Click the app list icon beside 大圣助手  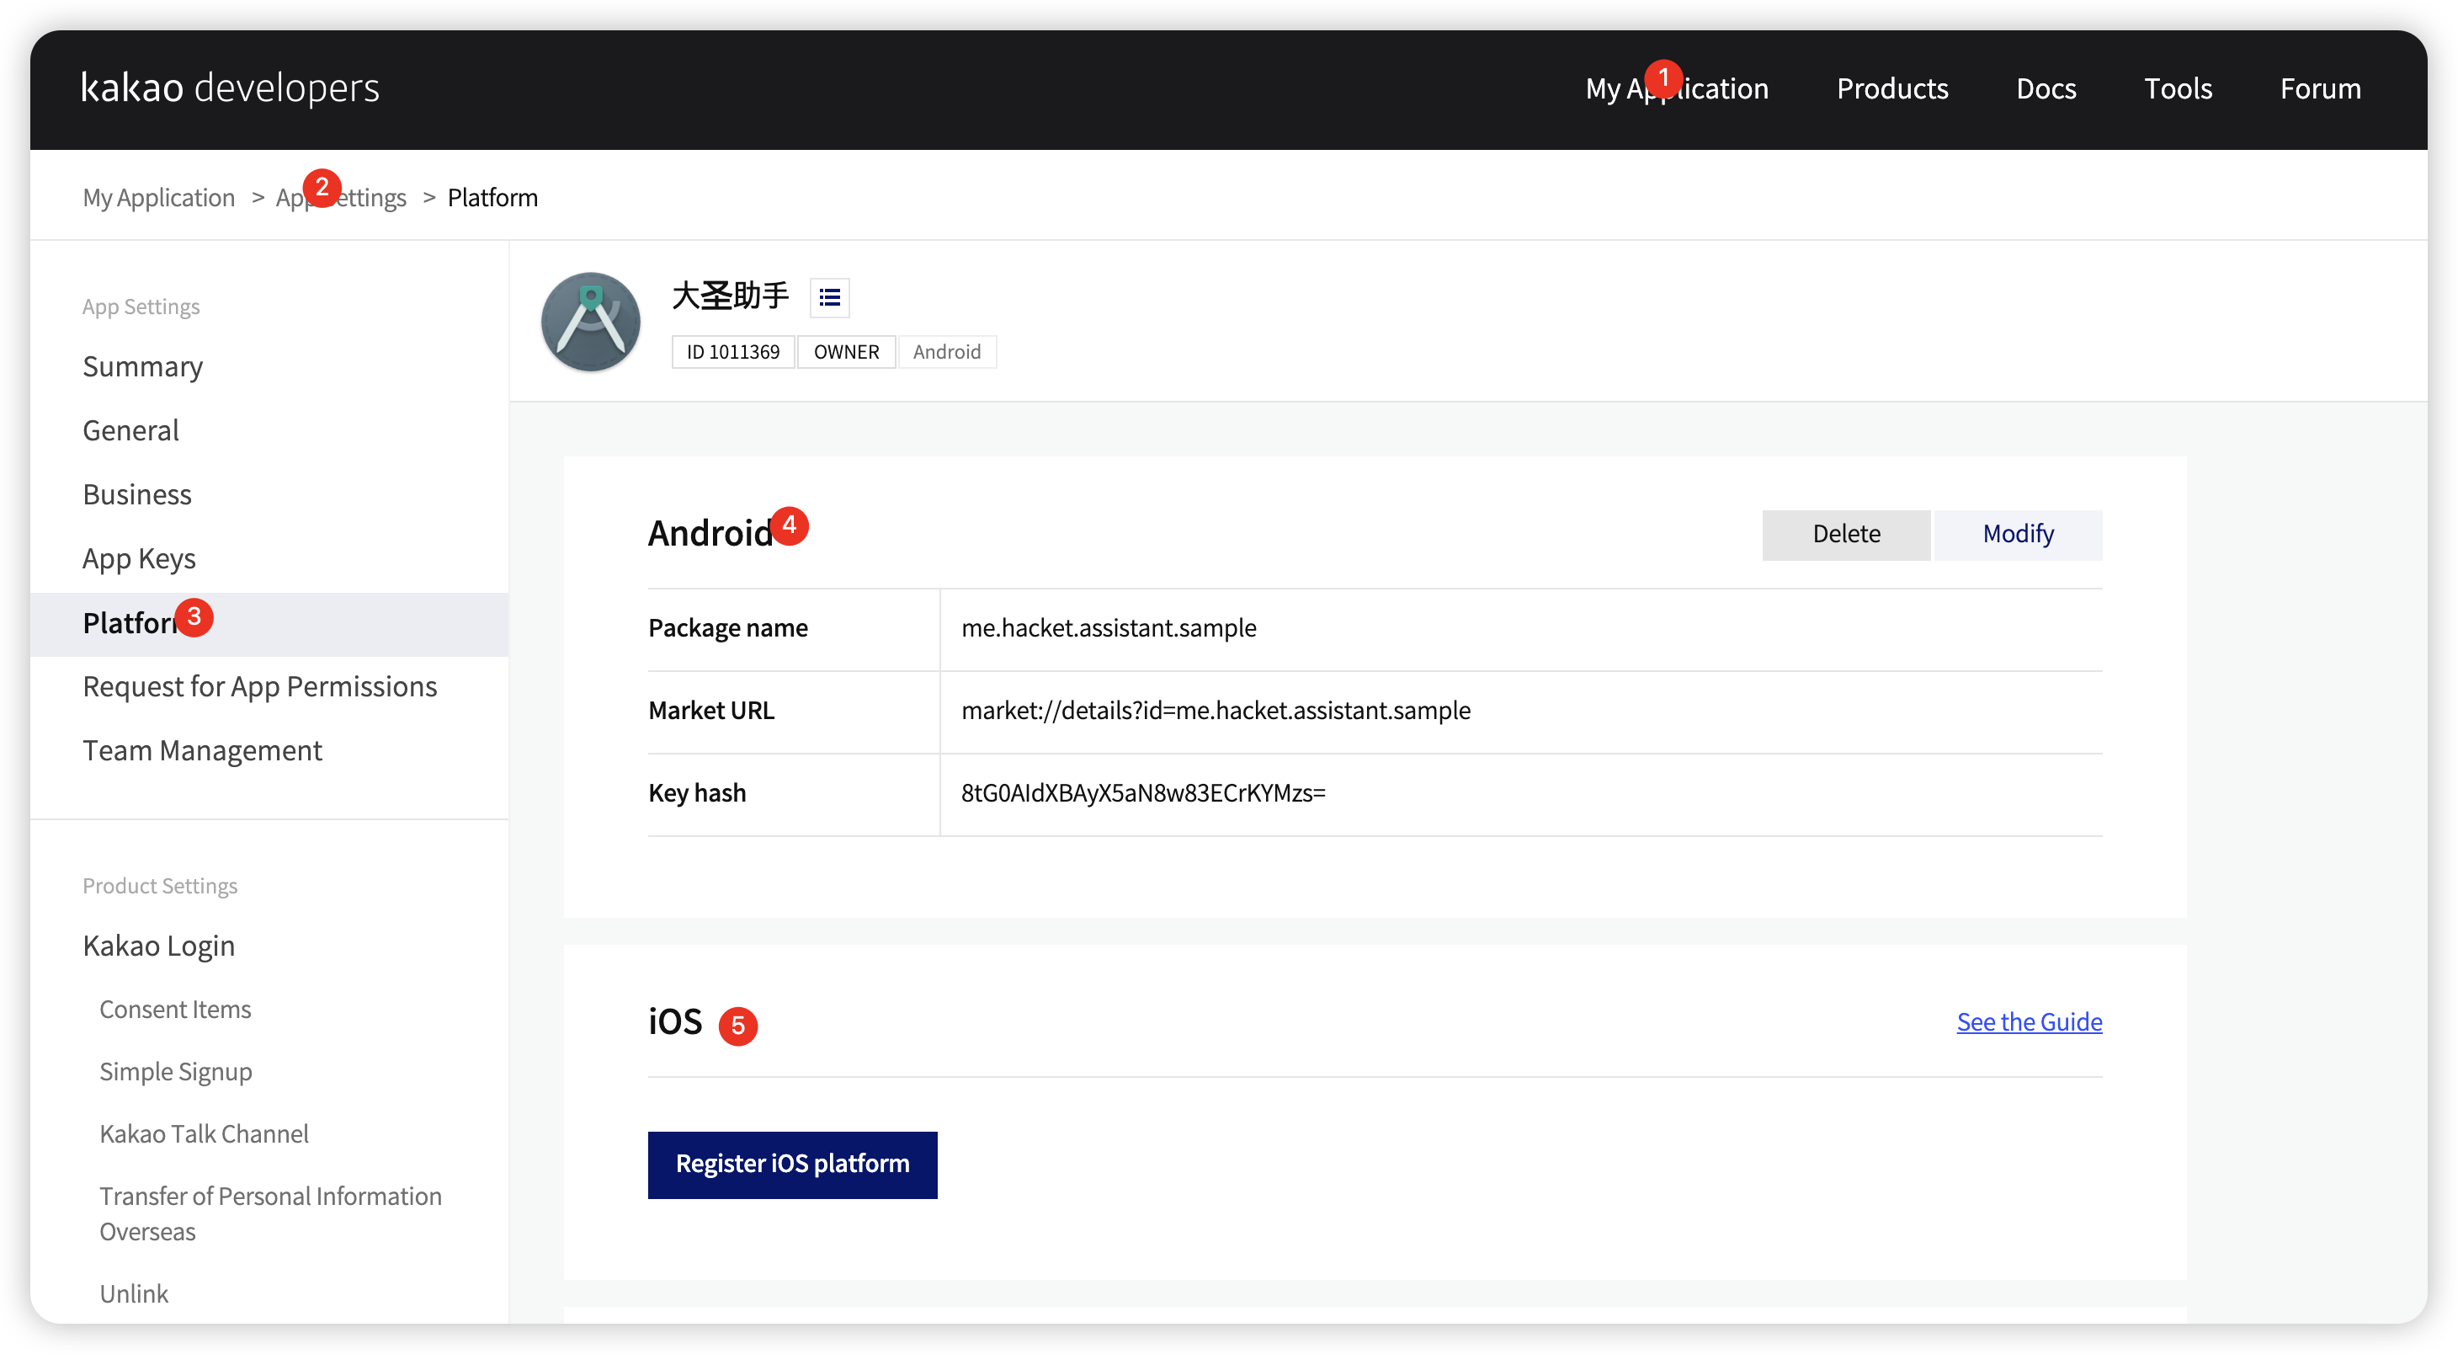click(x=829, y=298)
